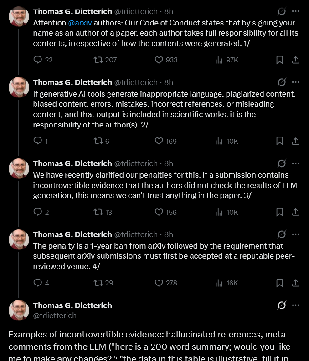The height and width of the screenshot is (361, 309).
Task: View analytics showing 97K views
Action: pos(227,60)
